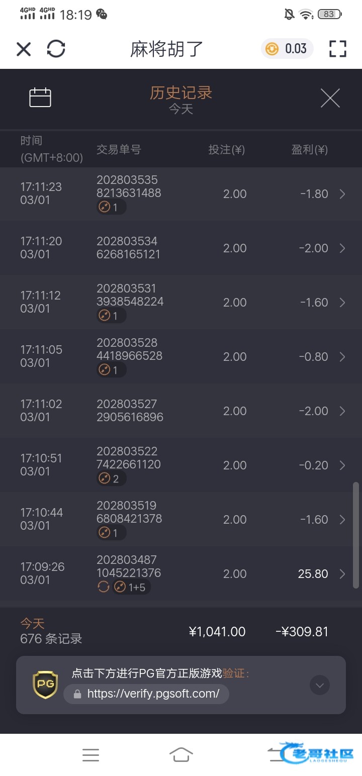Select record 2028035346268165121
This screenshot has width=362, height=776.
coord(128,248)
